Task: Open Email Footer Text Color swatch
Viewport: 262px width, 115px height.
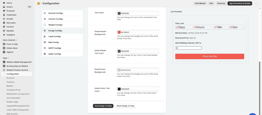Action: (119, 89)
